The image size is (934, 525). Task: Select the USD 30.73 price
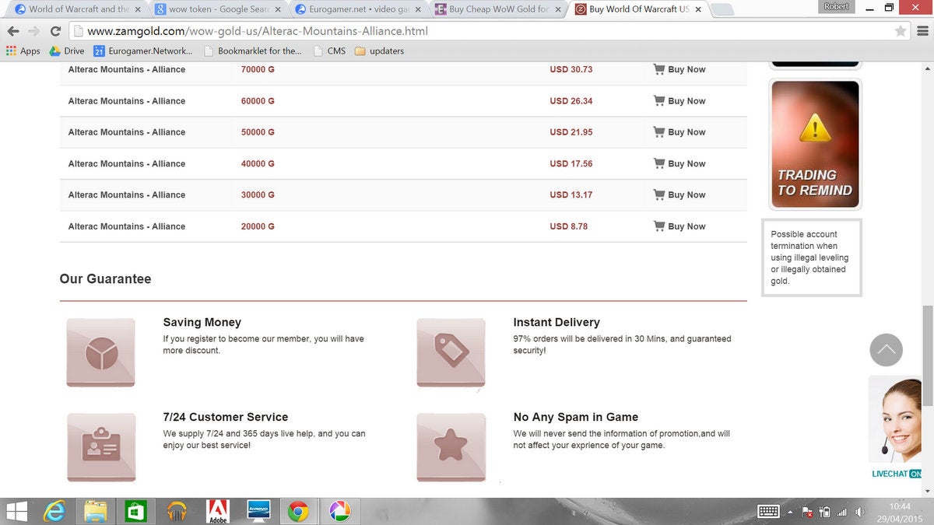click(x=571, y=69)
